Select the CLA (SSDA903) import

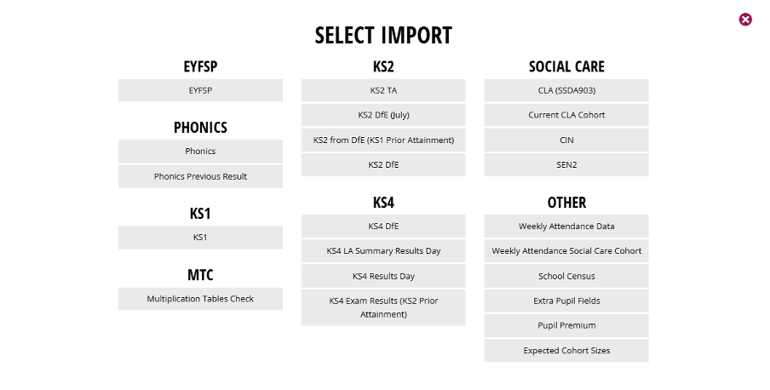[566, 90]
